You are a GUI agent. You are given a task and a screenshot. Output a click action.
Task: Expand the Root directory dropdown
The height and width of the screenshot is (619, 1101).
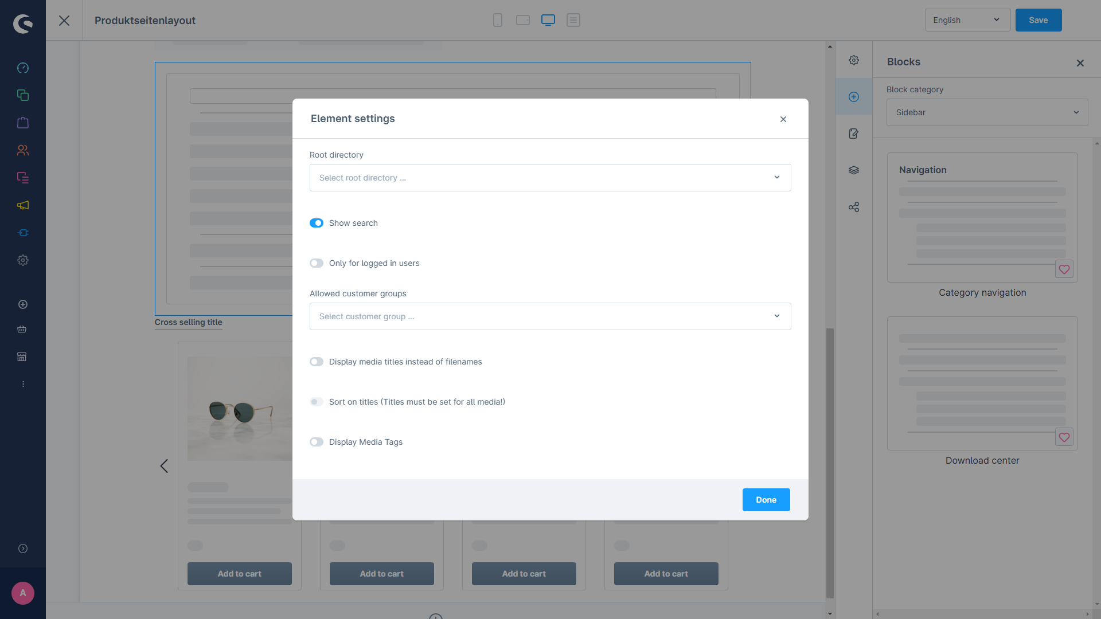550,178
